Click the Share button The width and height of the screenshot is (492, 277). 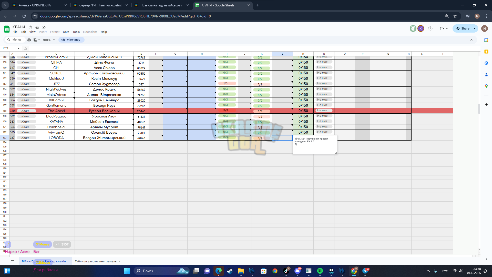click(463, 28)
